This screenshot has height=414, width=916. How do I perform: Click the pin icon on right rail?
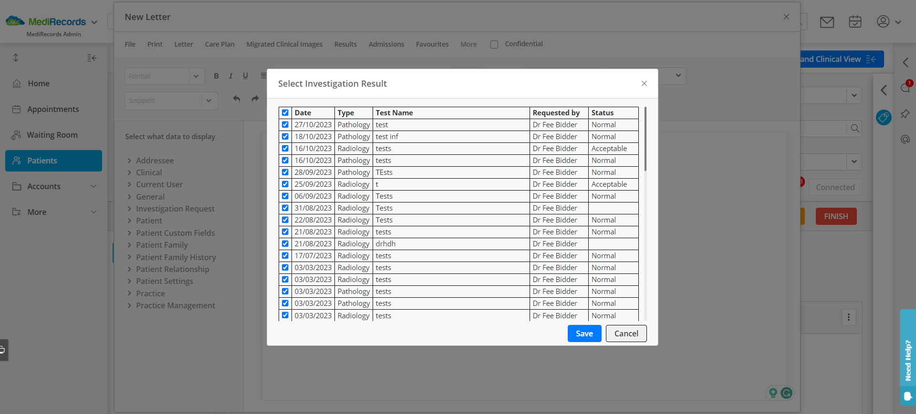pos(905,114)
